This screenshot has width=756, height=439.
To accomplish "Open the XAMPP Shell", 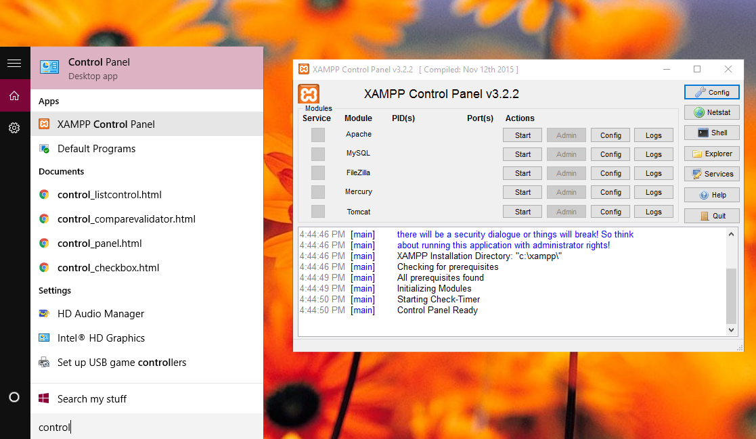I will 711,133.
